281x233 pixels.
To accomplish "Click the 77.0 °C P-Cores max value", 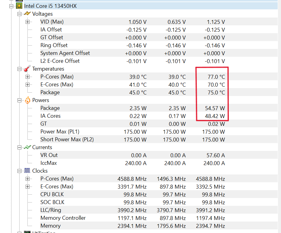I will pyautogui.click(x=216, y=77).
